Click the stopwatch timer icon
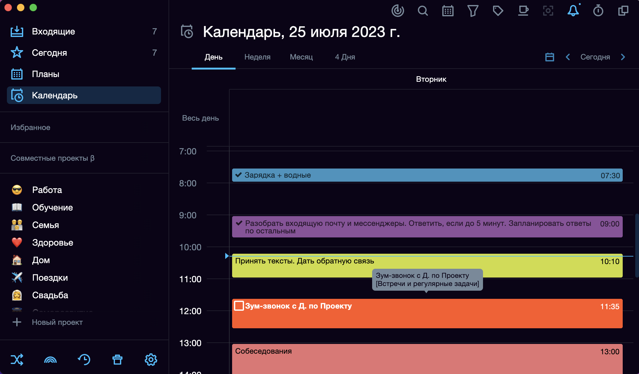The height and width of the screenshot is (374, 639). tap(598, 11)
